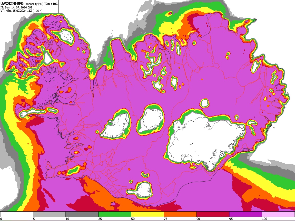
Task: Click the 'IT: Sun. 14. 07. 2024 09Z' line
Action: click(x=16, y=7)
